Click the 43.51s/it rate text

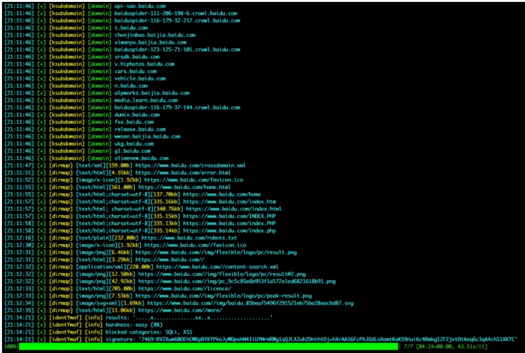point(471,347)
